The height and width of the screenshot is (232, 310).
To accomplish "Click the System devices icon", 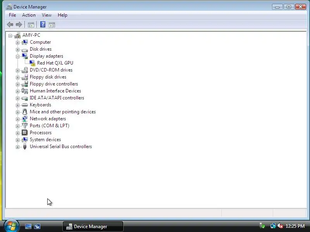I will 25,140.
